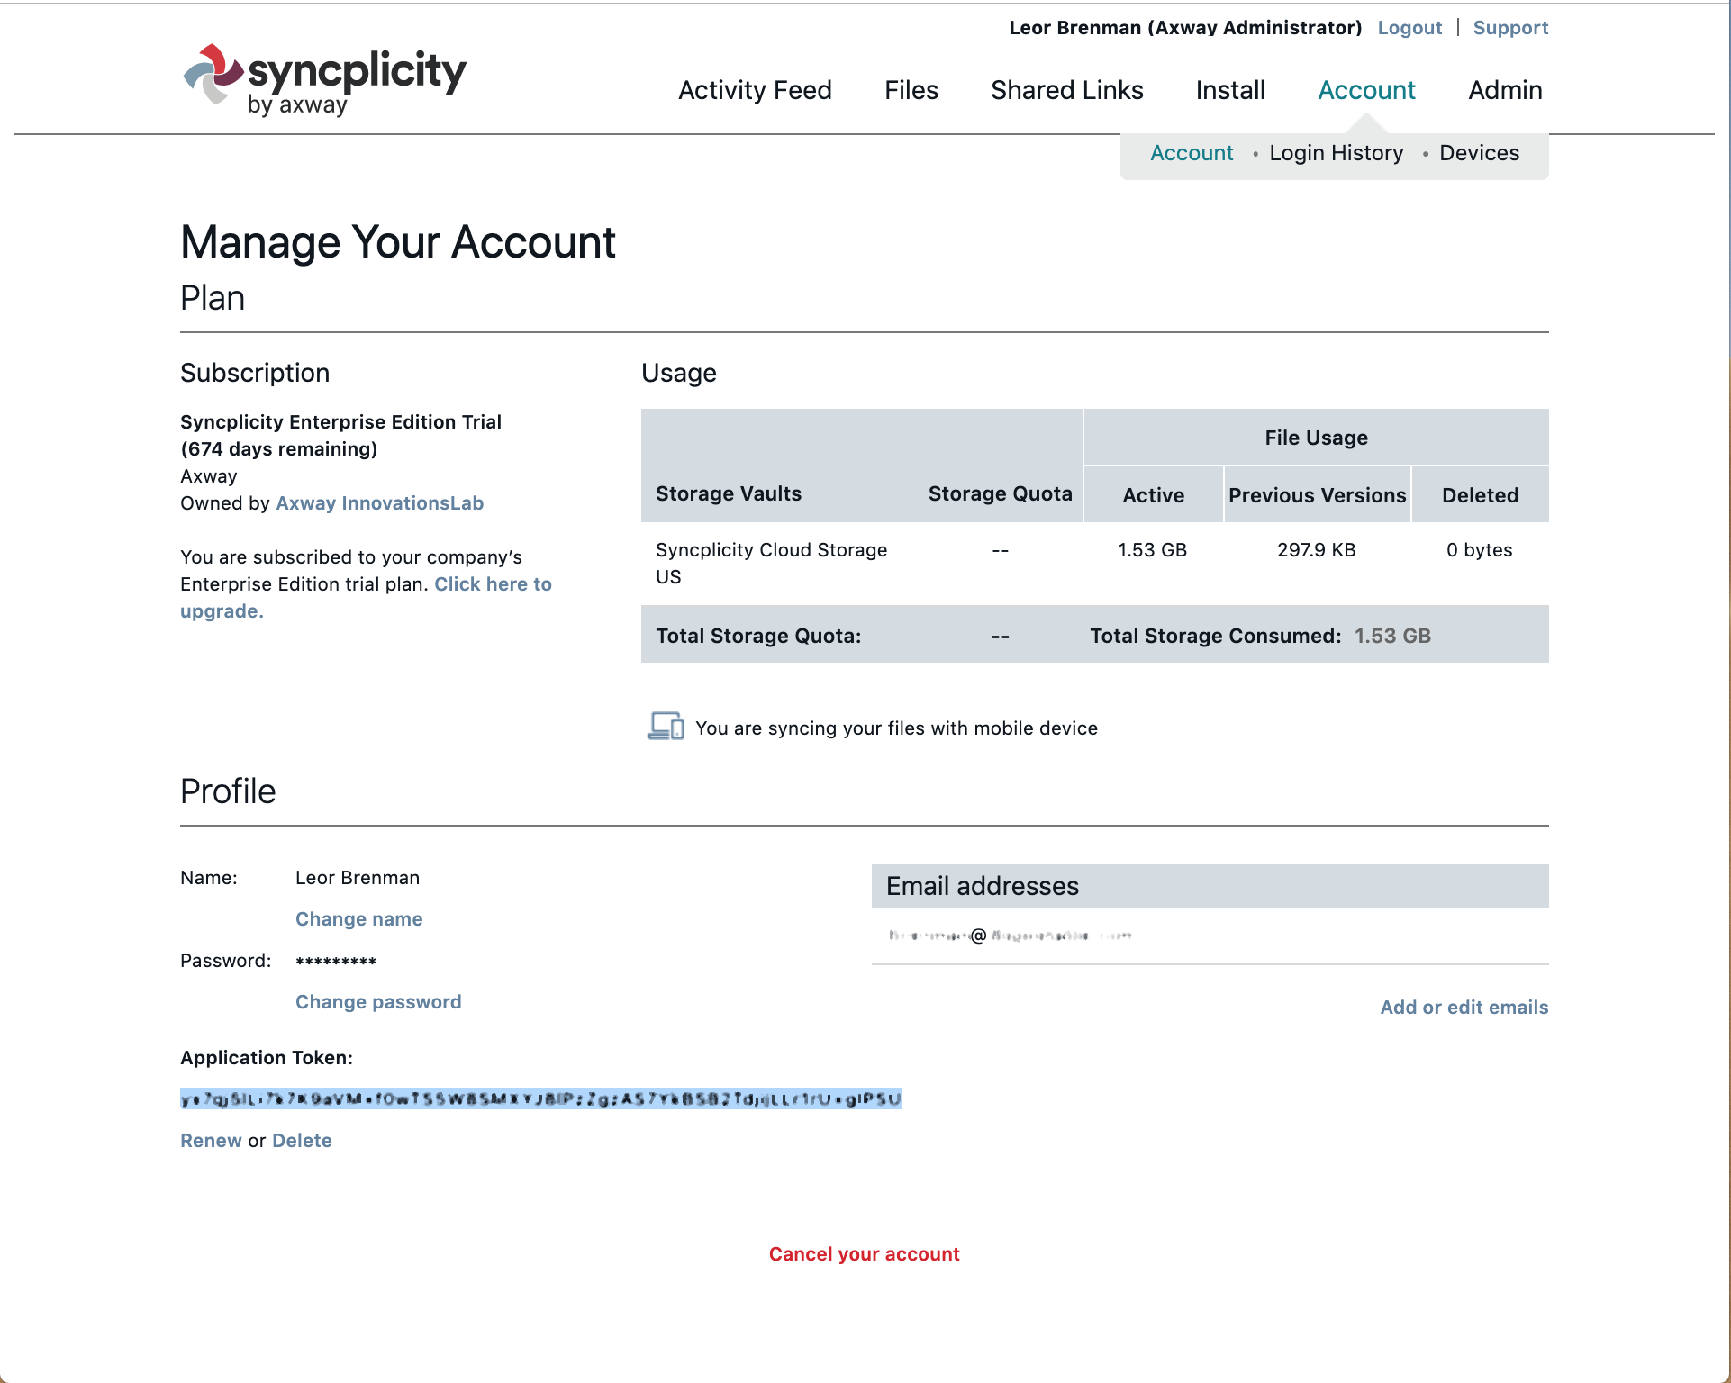Open the Support link
Screen dimensions: 1731x1383
click(x=1510, y=28)
